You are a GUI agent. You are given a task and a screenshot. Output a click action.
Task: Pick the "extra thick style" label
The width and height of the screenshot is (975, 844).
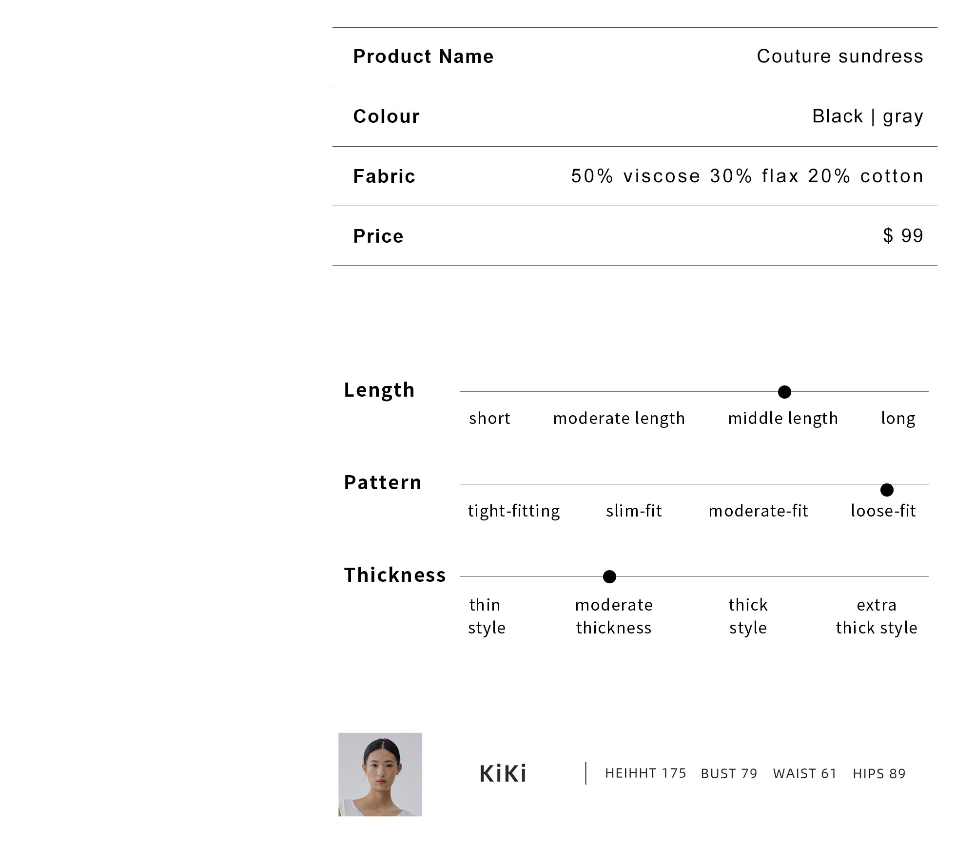point(877,616)
